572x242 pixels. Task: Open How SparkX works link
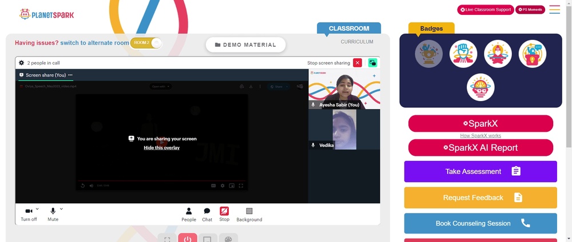480,136
